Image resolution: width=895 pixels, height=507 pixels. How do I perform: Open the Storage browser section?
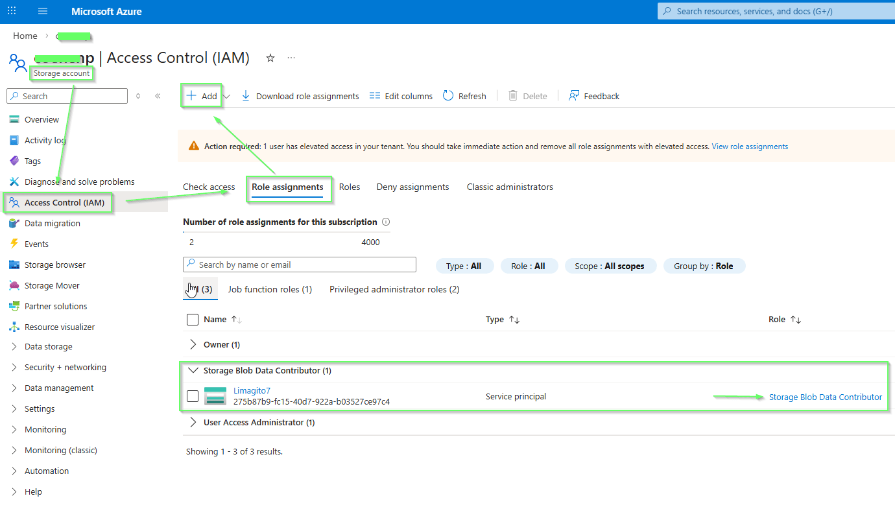54,265
